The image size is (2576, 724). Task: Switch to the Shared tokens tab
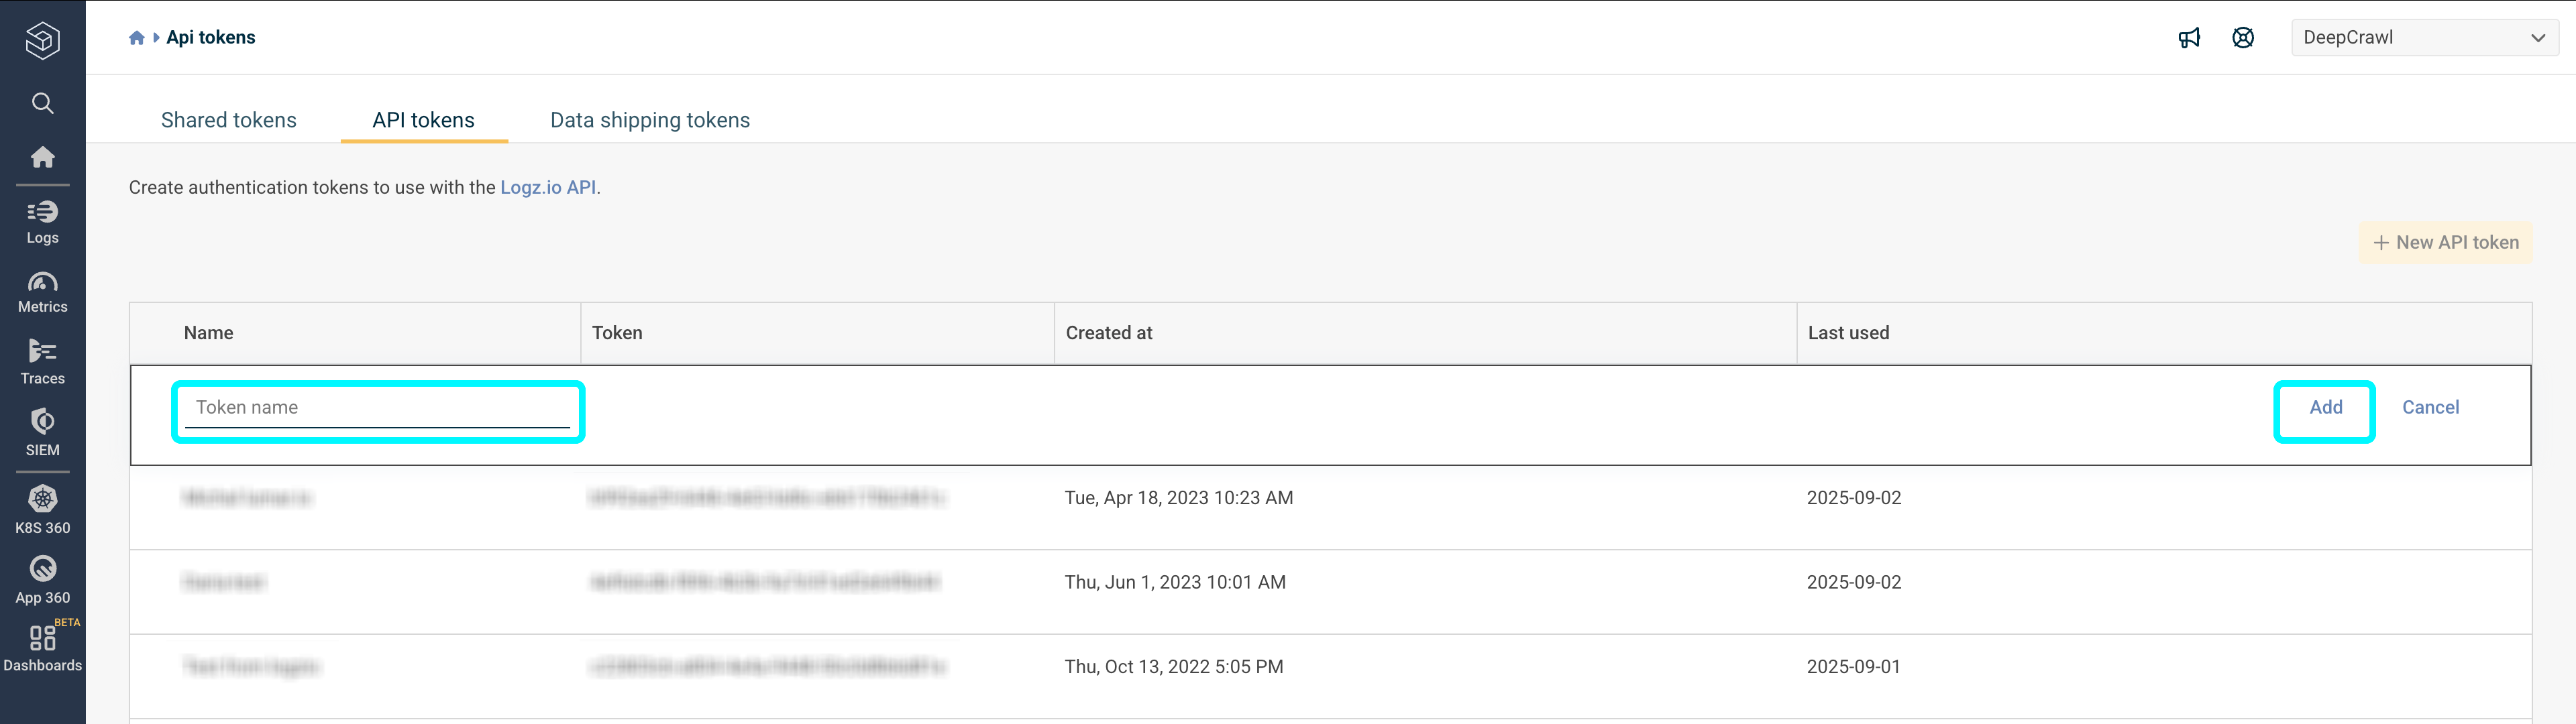[x=228, y=120]
